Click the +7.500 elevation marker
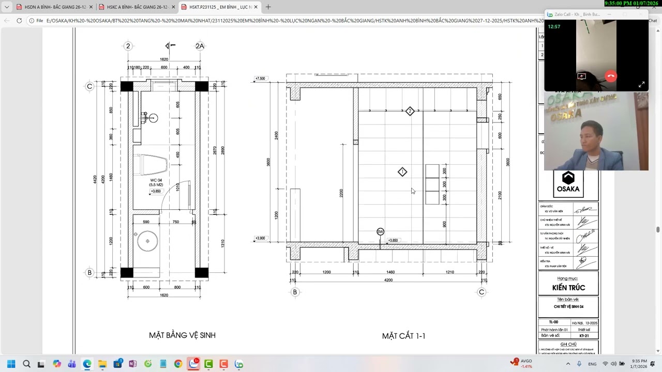The image size is (662, 372). (260, 79)
